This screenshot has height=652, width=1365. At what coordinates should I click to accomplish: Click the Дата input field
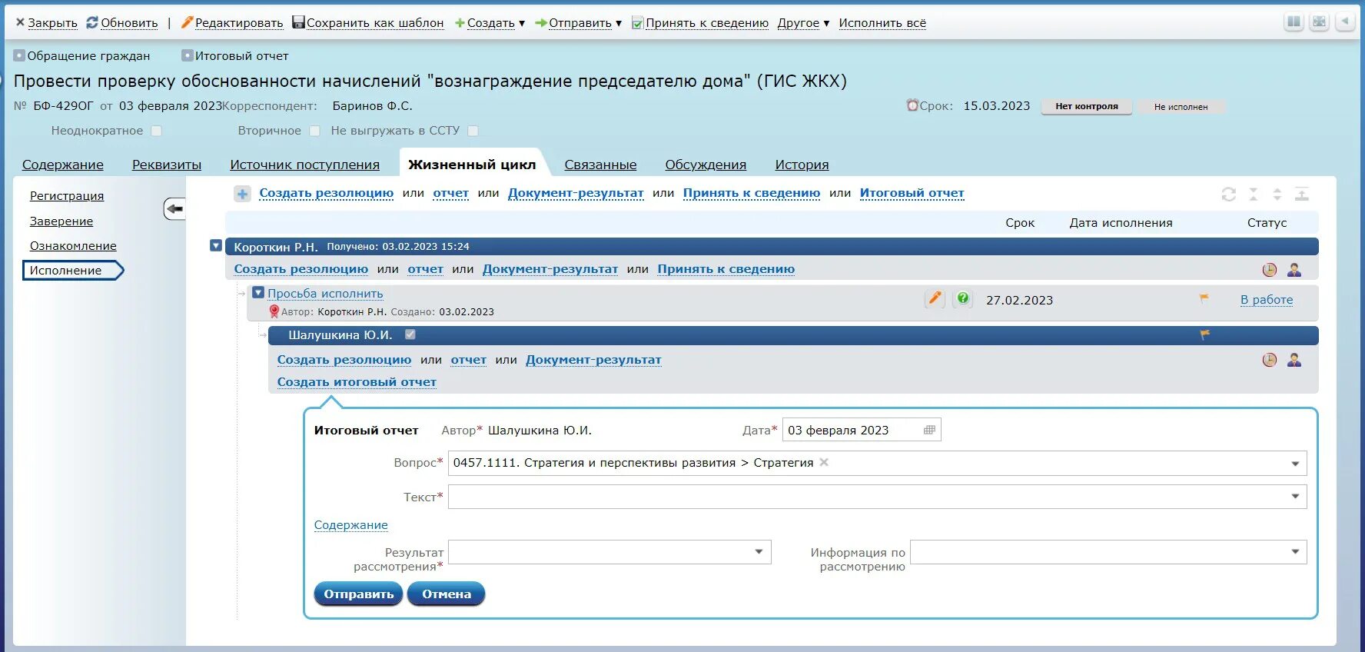click(862, 430)
